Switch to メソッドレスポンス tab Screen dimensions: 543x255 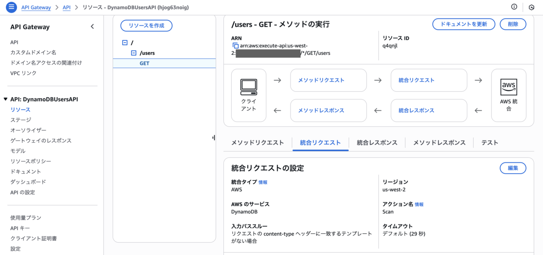(439, 143)
